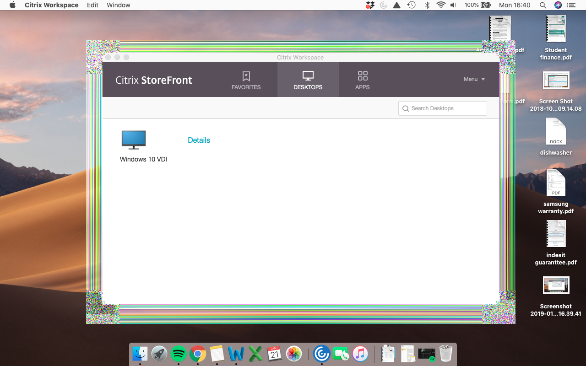Open Microsoft Word from the Dock
586x366 pixels.
pos(236,354)
